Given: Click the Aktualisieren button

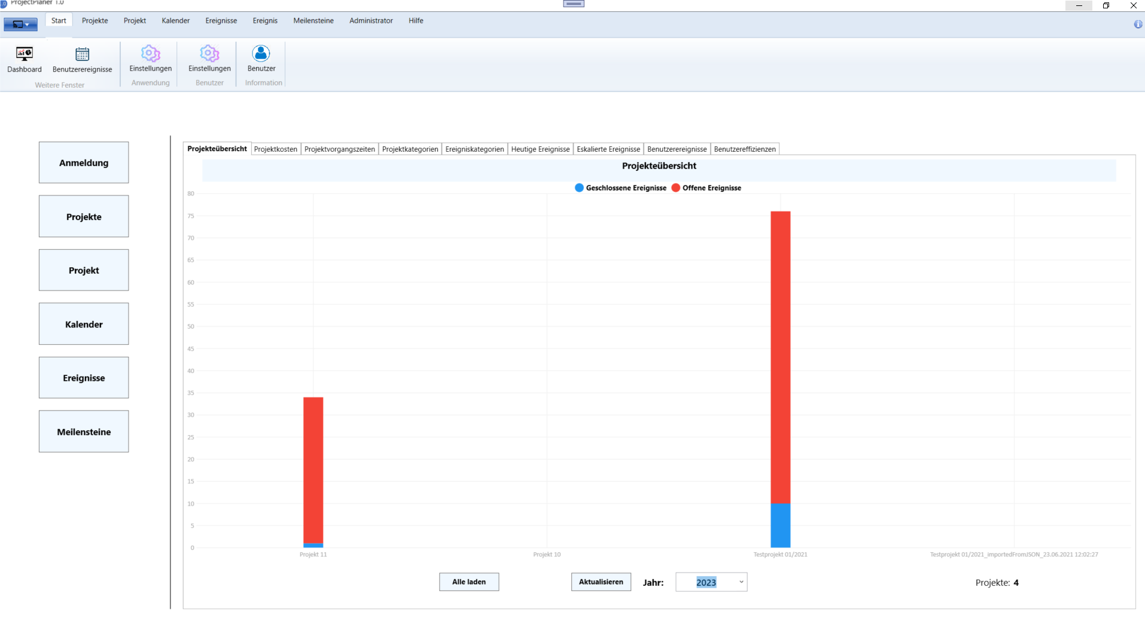Looking at the screenshot, I should (x=601, y=582).
